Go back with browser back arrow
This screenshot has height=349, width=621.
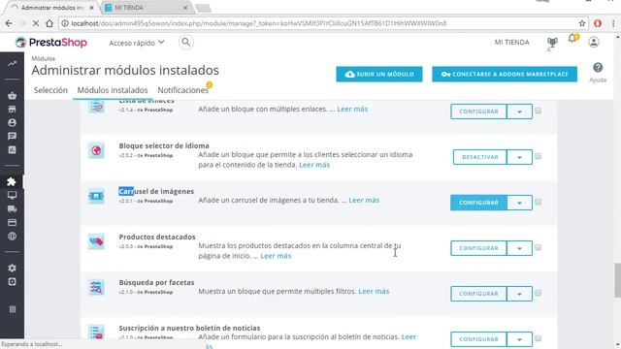pyautogui.click(x=9, y=23)
